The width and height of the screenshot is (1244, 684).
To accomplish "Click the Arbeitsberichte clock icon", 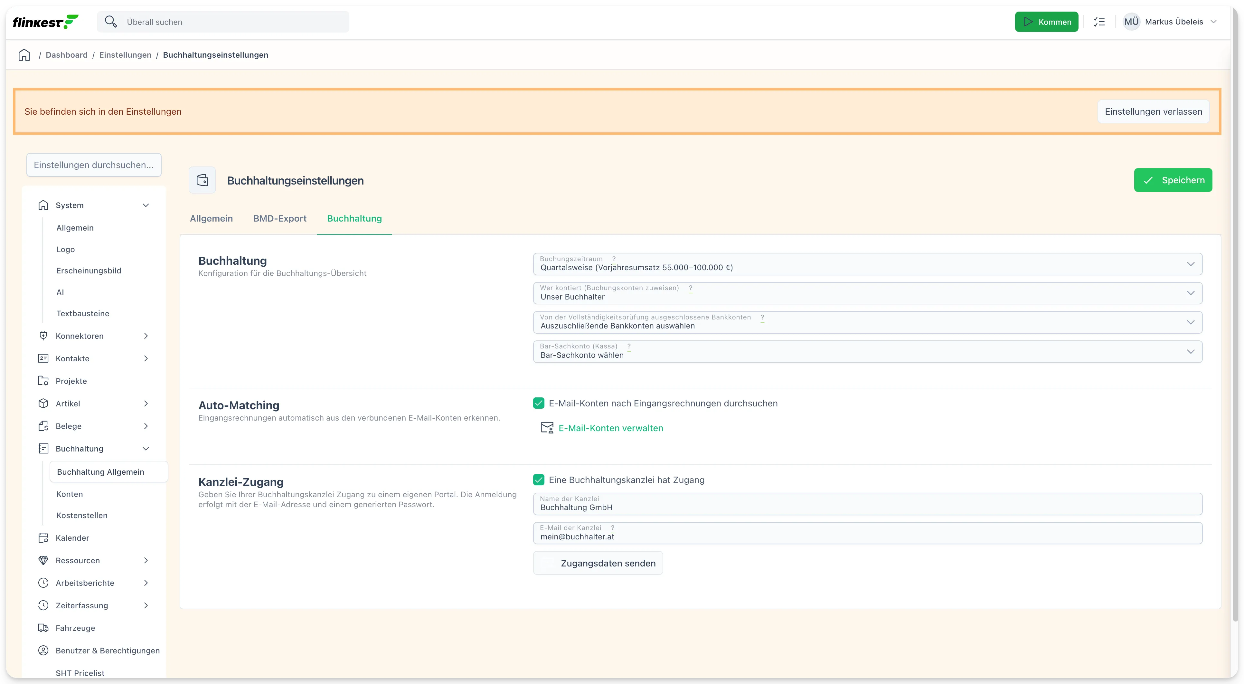I will click(43, 583).
